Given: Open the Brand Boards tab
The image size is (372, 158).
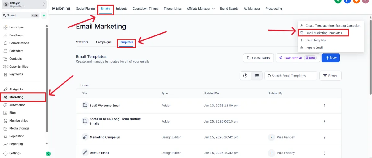Looking at the screenshot, I should pos(229,9).
